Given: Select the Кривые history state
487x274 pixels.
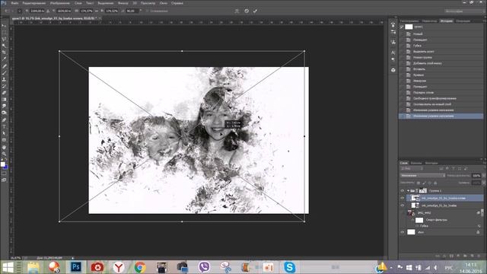Looking at the screenshot, I should (x=441, y=75).
